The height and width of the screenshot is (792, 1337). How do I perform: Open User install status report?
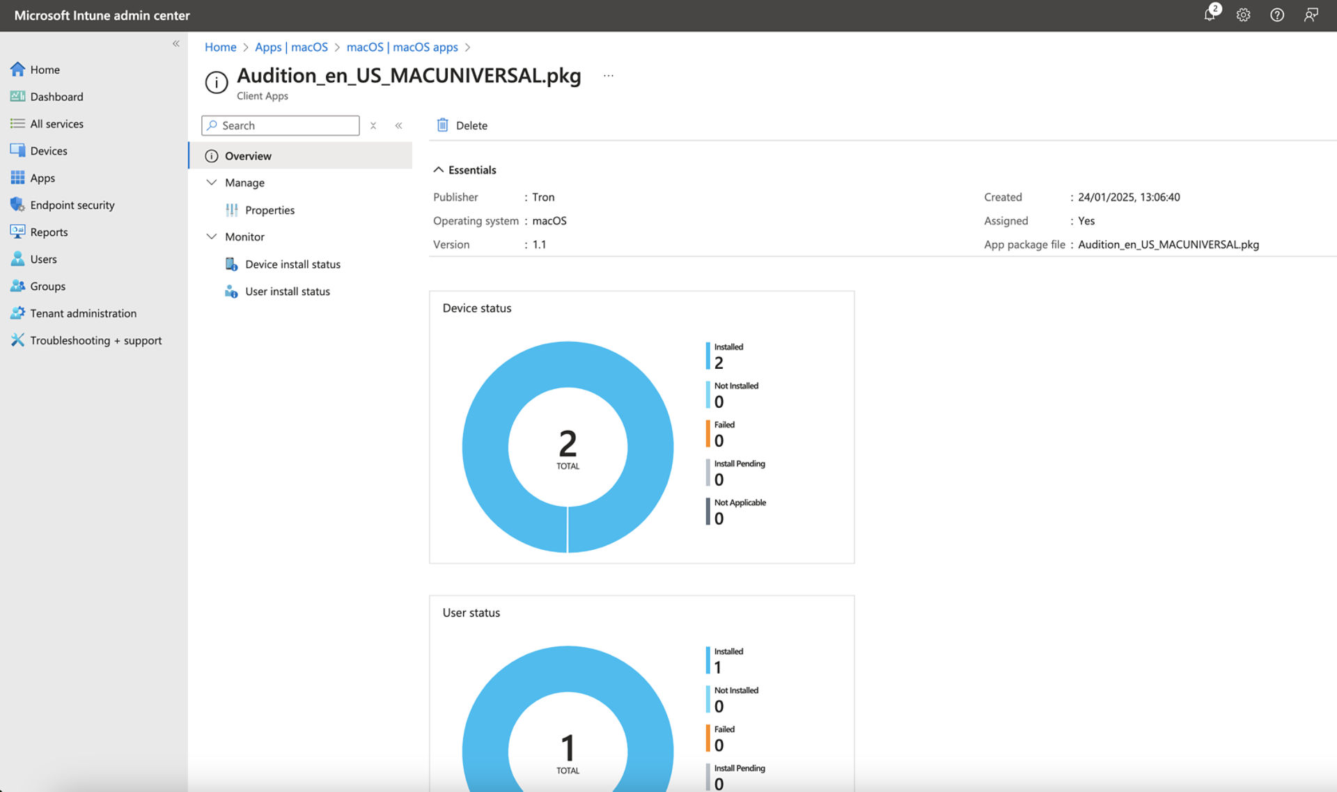287,292
